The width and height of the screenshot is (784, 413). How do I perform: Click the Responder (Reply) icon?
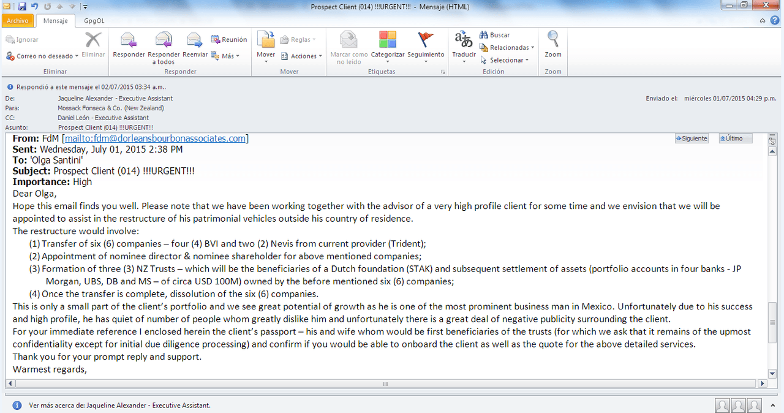pyautogui.click(x=129, y=41)
